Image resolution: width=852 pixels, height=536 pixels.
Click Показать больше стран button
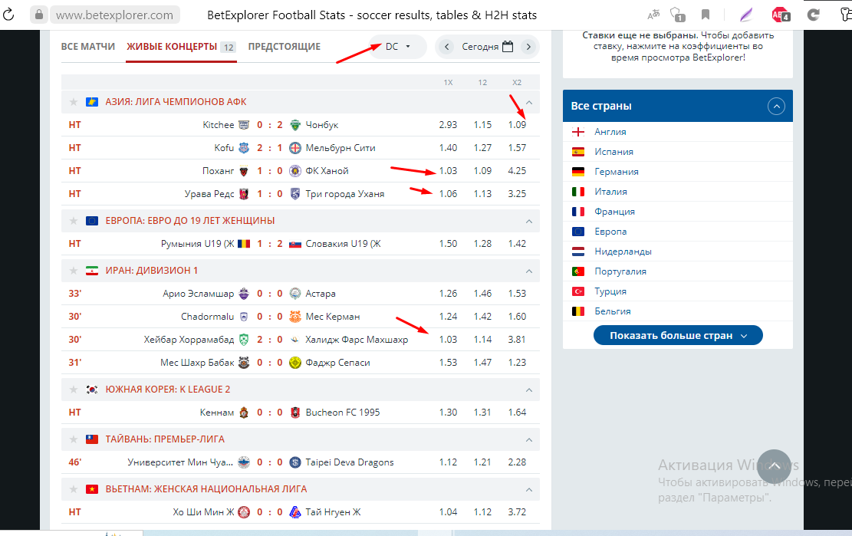(678, 336)
